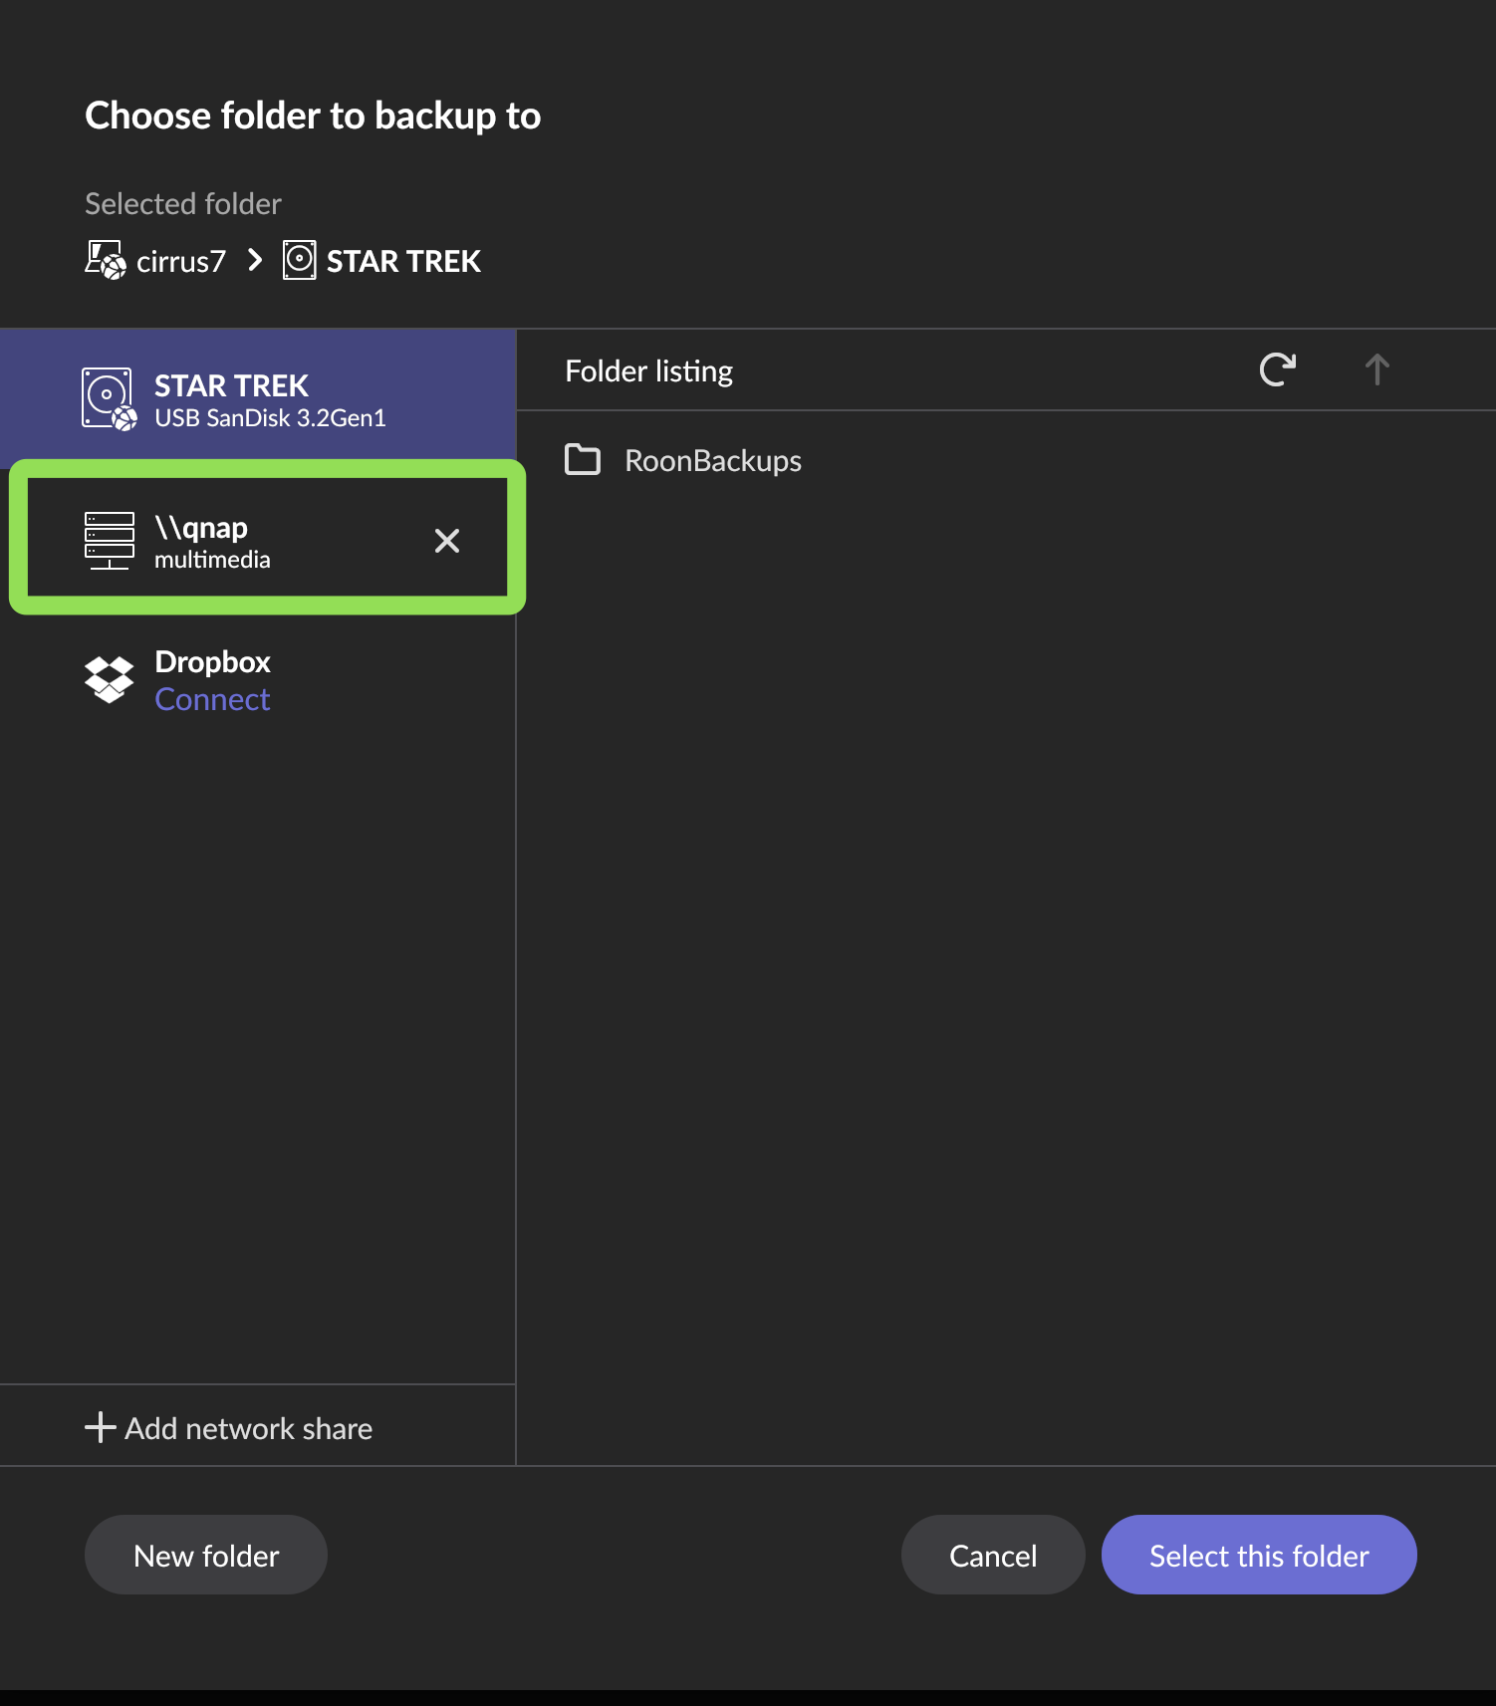
Task: Create a New folder
Action: point(206,1555)
